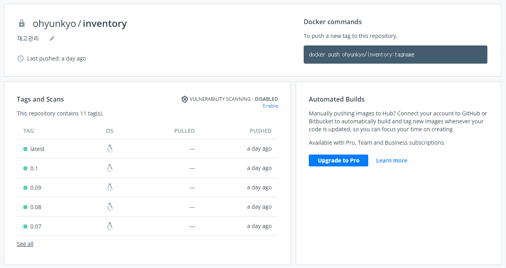Image resolution: width=506 pixels, height=268 pixels.
Task: Click the Linux penguin icon for tag 0.1
Action: [x=110, y=168]
